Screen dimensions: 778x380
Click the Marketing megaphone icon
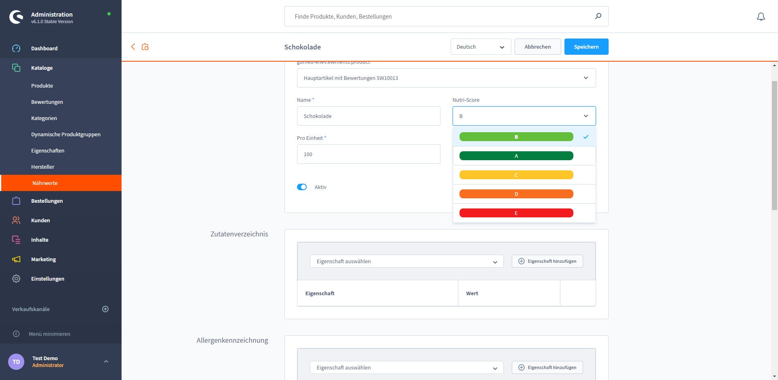(x=16, y=259)
